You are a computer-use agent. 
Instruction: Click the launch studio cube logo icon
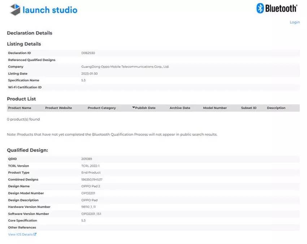click(15, 10)
